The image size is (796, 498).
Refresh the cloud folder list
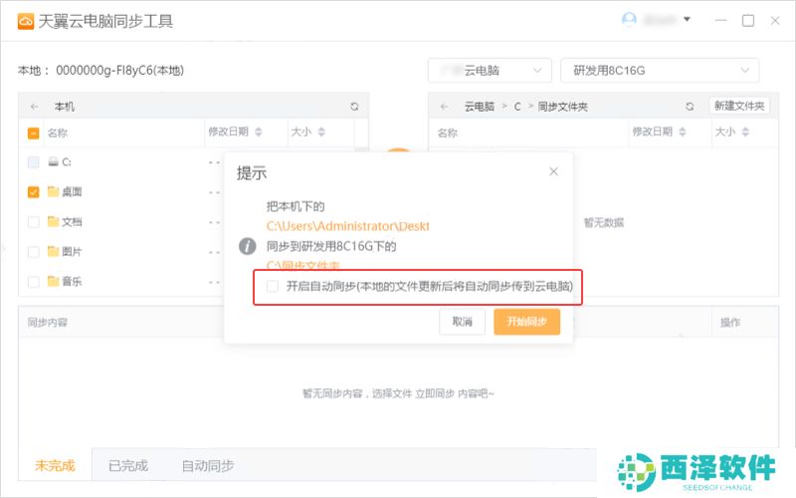pyautogui.click(x=690, y=107)
